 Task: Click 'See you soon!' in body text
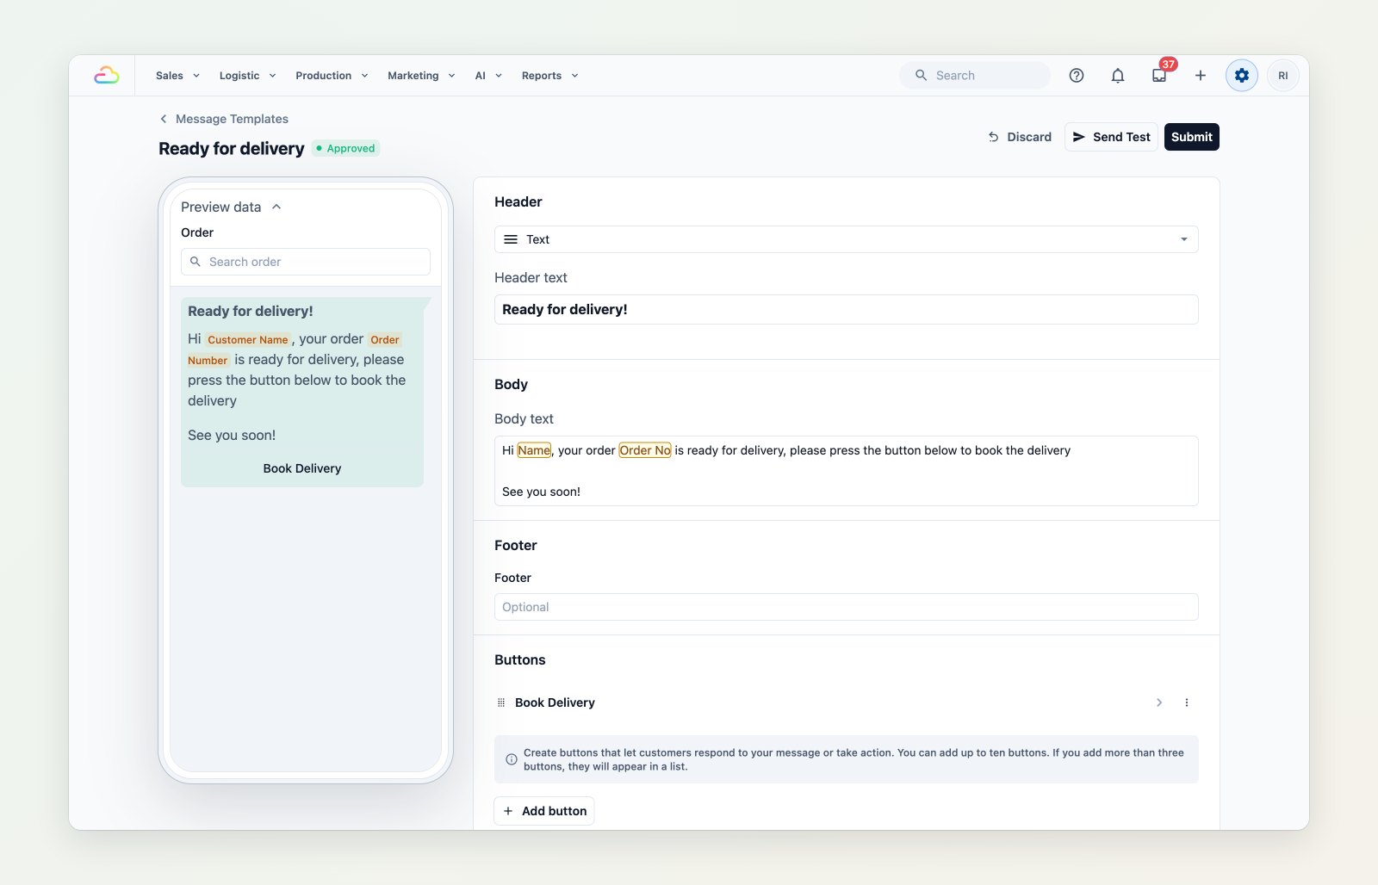coord(541,492)
